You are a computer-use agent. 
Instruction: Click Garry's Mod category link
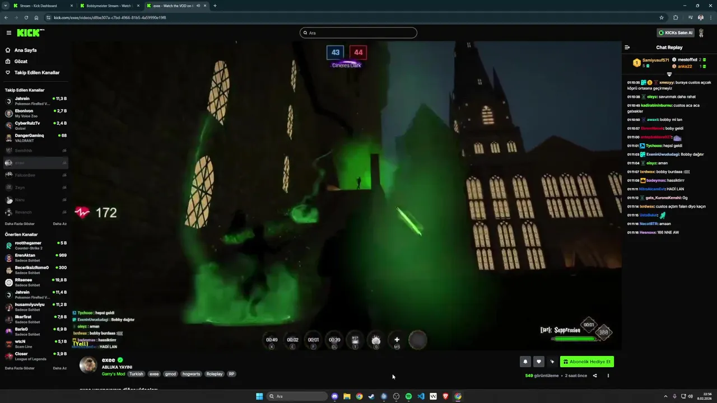113,374
